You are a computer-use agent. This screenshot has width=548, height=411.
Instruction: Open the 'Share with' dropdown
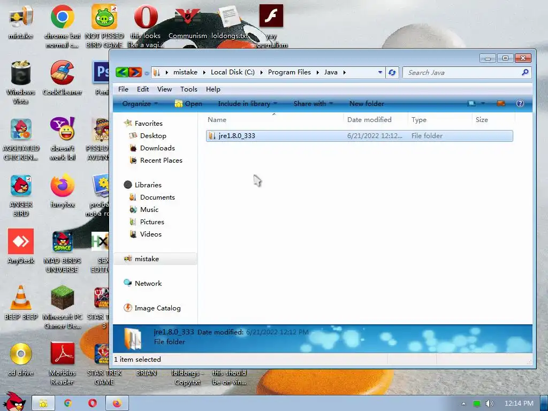[x=313, y=103]
